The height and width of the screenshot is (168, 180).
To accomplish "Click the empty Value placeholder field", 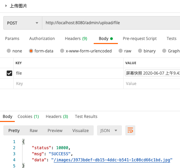I will click(x=152, y=84).
